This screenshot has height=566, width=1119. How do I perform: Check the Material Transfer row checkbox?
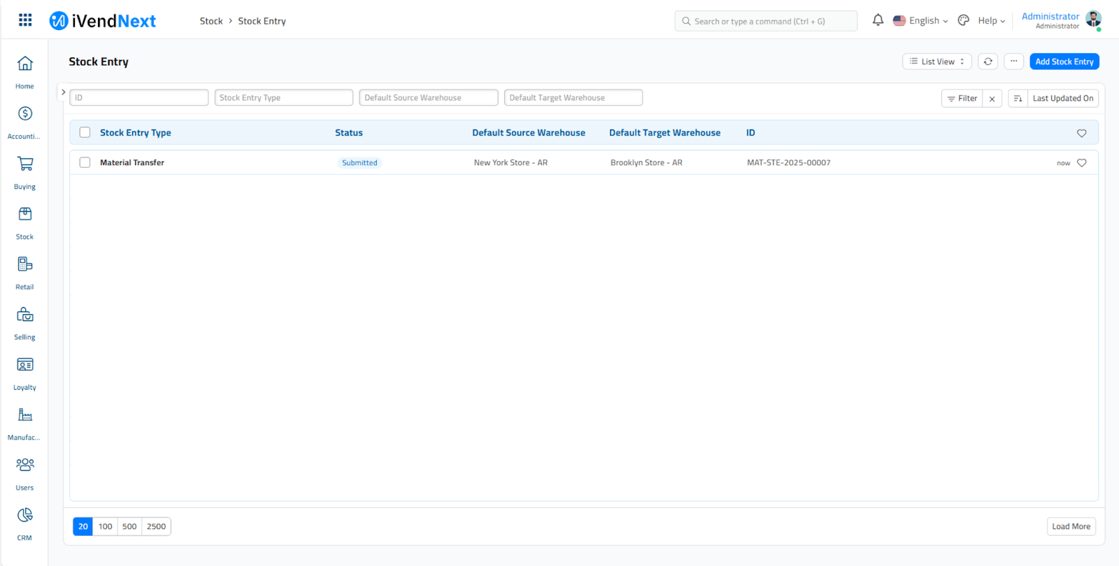click(85, 162)
